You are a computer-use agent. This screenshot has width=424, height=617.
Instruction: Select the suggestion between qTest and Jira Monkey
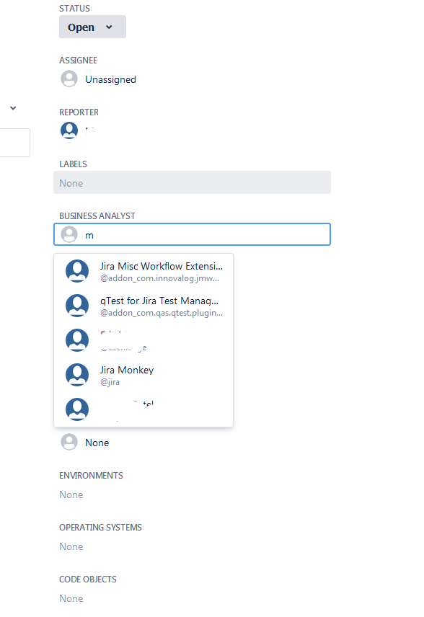click(x=143, y=340)
